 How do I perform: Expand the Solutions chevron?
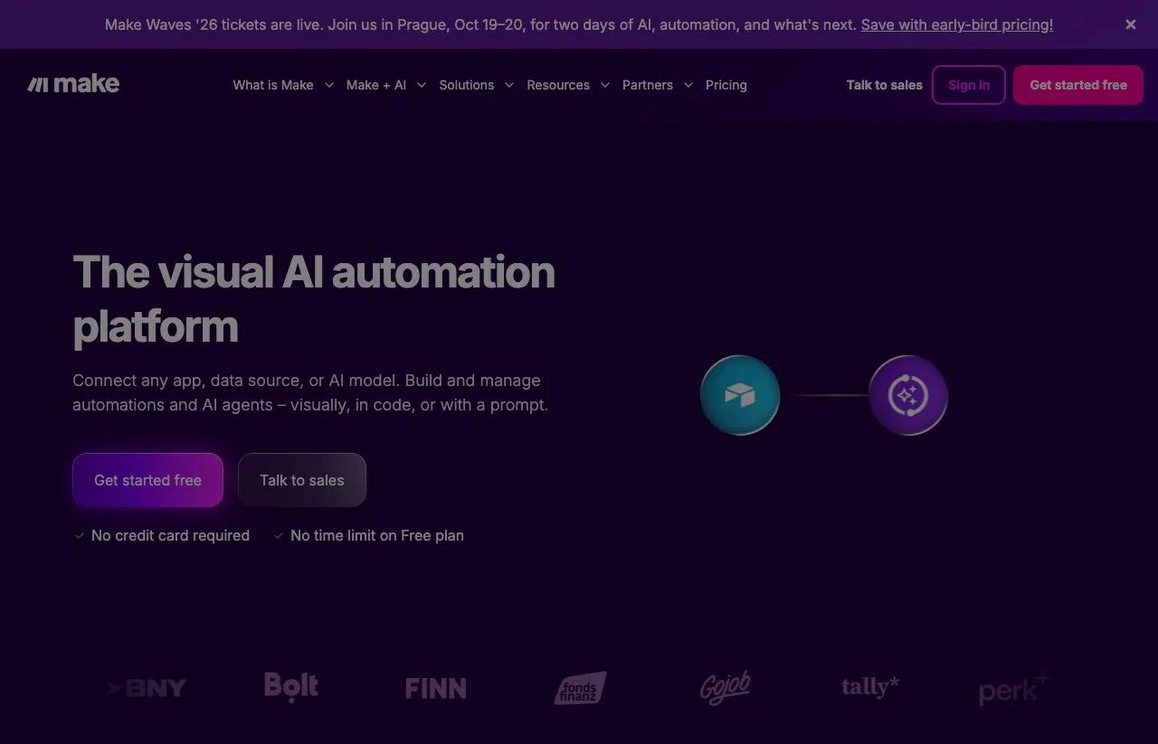[x=509, y=85]
